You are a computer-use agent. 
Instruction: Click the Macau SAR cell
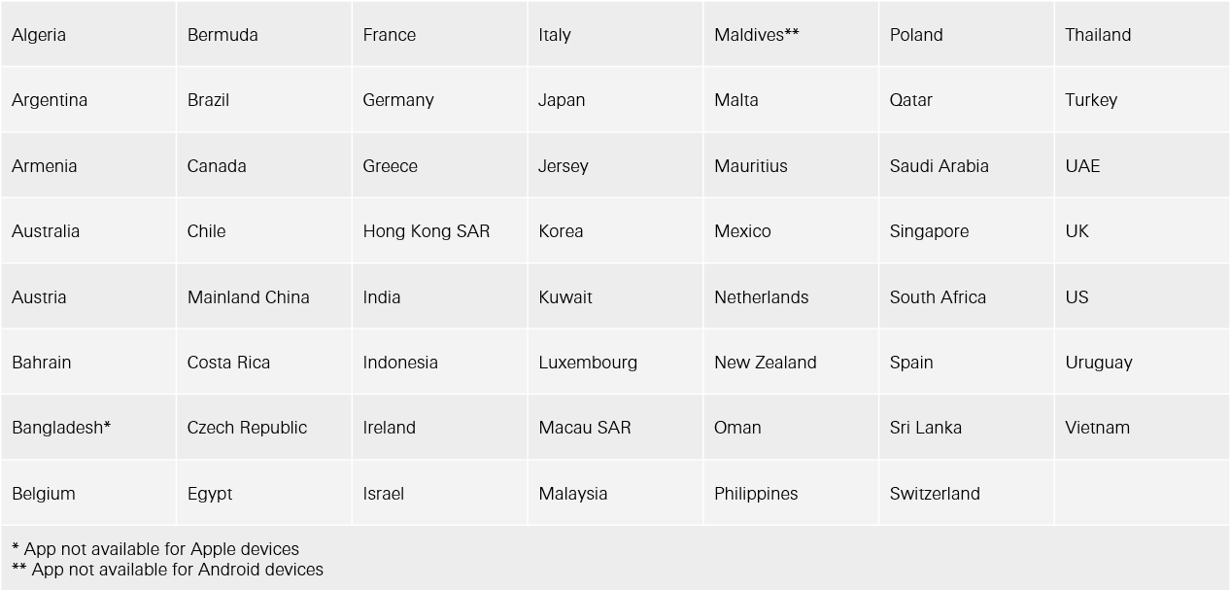point(584,428)
